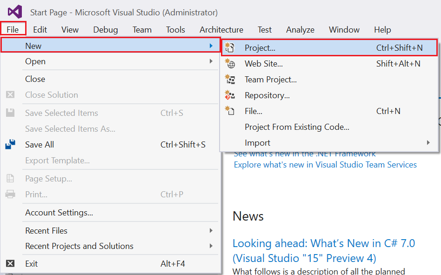
Task: Choose Import in the New submenu
Action: (x=329, y=142)
